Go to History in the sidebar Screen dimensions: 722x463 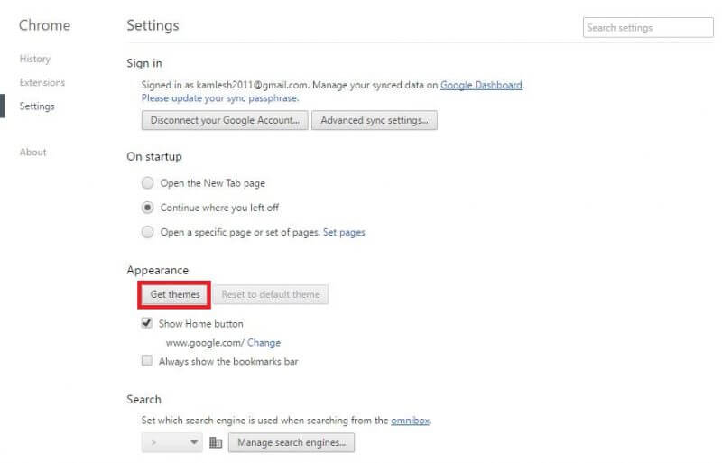[x=35, y=59]
